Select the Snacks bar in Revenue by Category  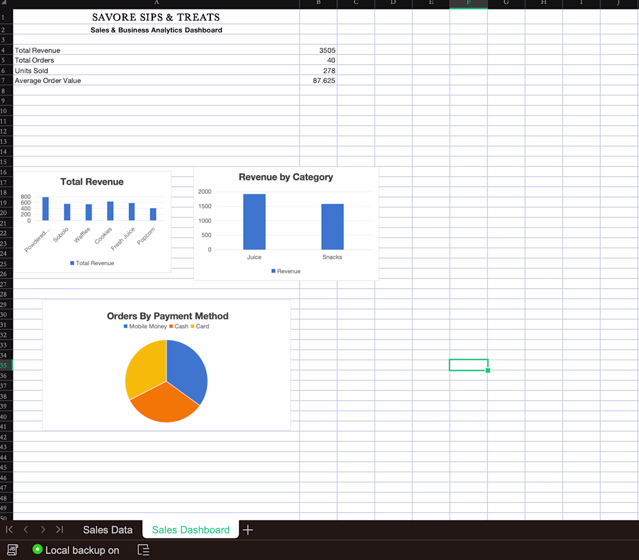pyautogui.click(x=332, y=227)
